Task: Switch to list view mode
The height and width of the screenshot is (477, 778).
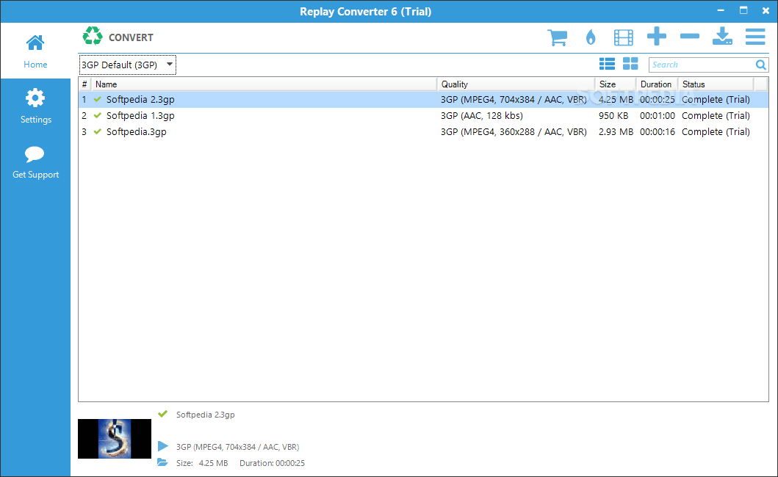Action: point(607,63)
